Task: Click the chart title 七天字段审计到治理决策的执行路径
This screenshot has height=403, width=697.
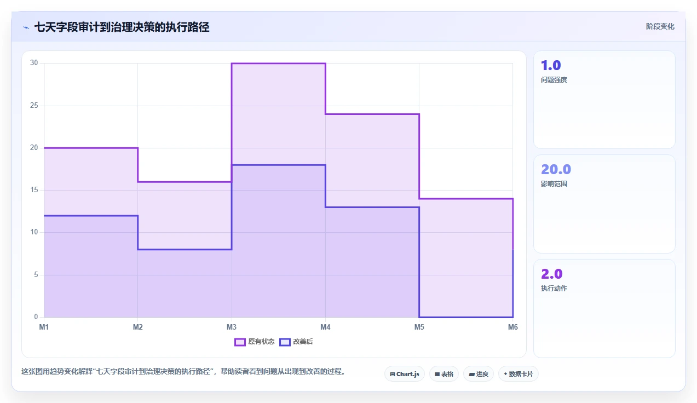Action: [122, 27]
